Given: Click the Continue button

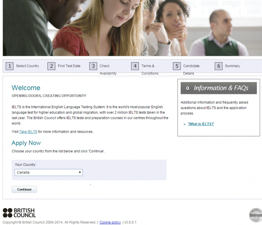Looking at the screenshot, I should pos(24,189).
